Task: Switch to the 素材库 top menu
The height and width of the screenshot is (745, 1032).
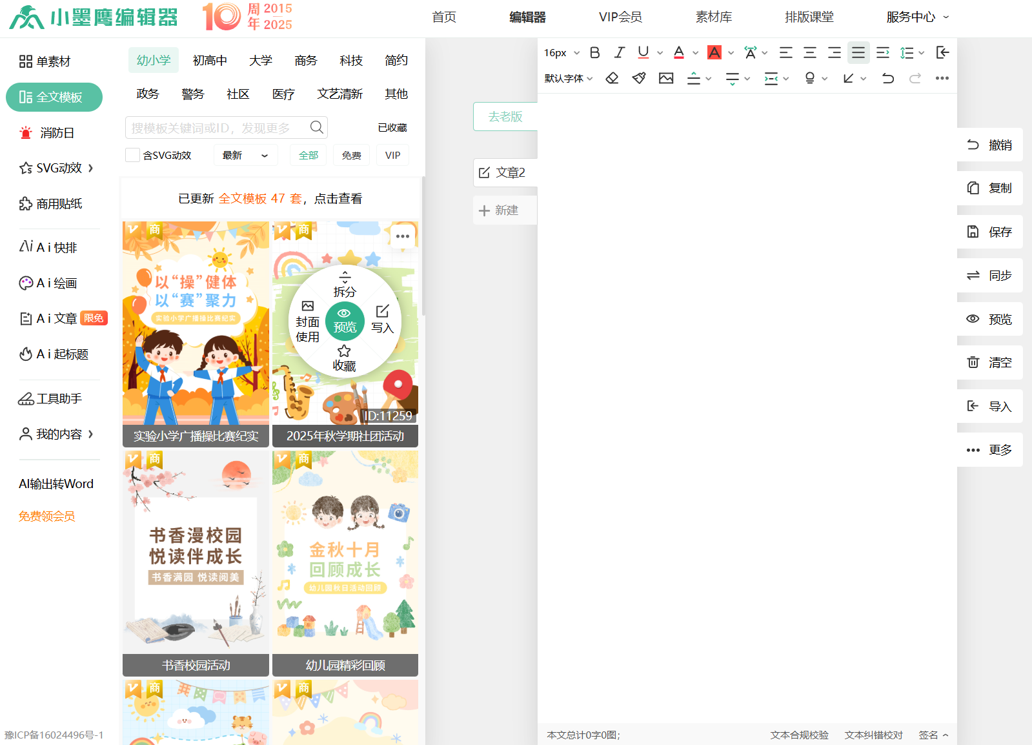Action: pyautogui.click(x=713, y=17)
